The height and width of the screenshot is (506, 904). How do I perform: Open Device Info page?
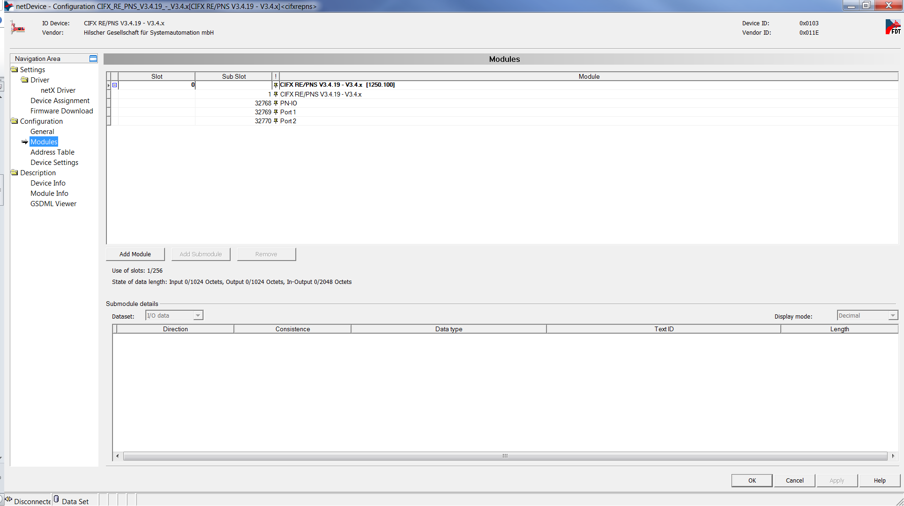(48, 183)
